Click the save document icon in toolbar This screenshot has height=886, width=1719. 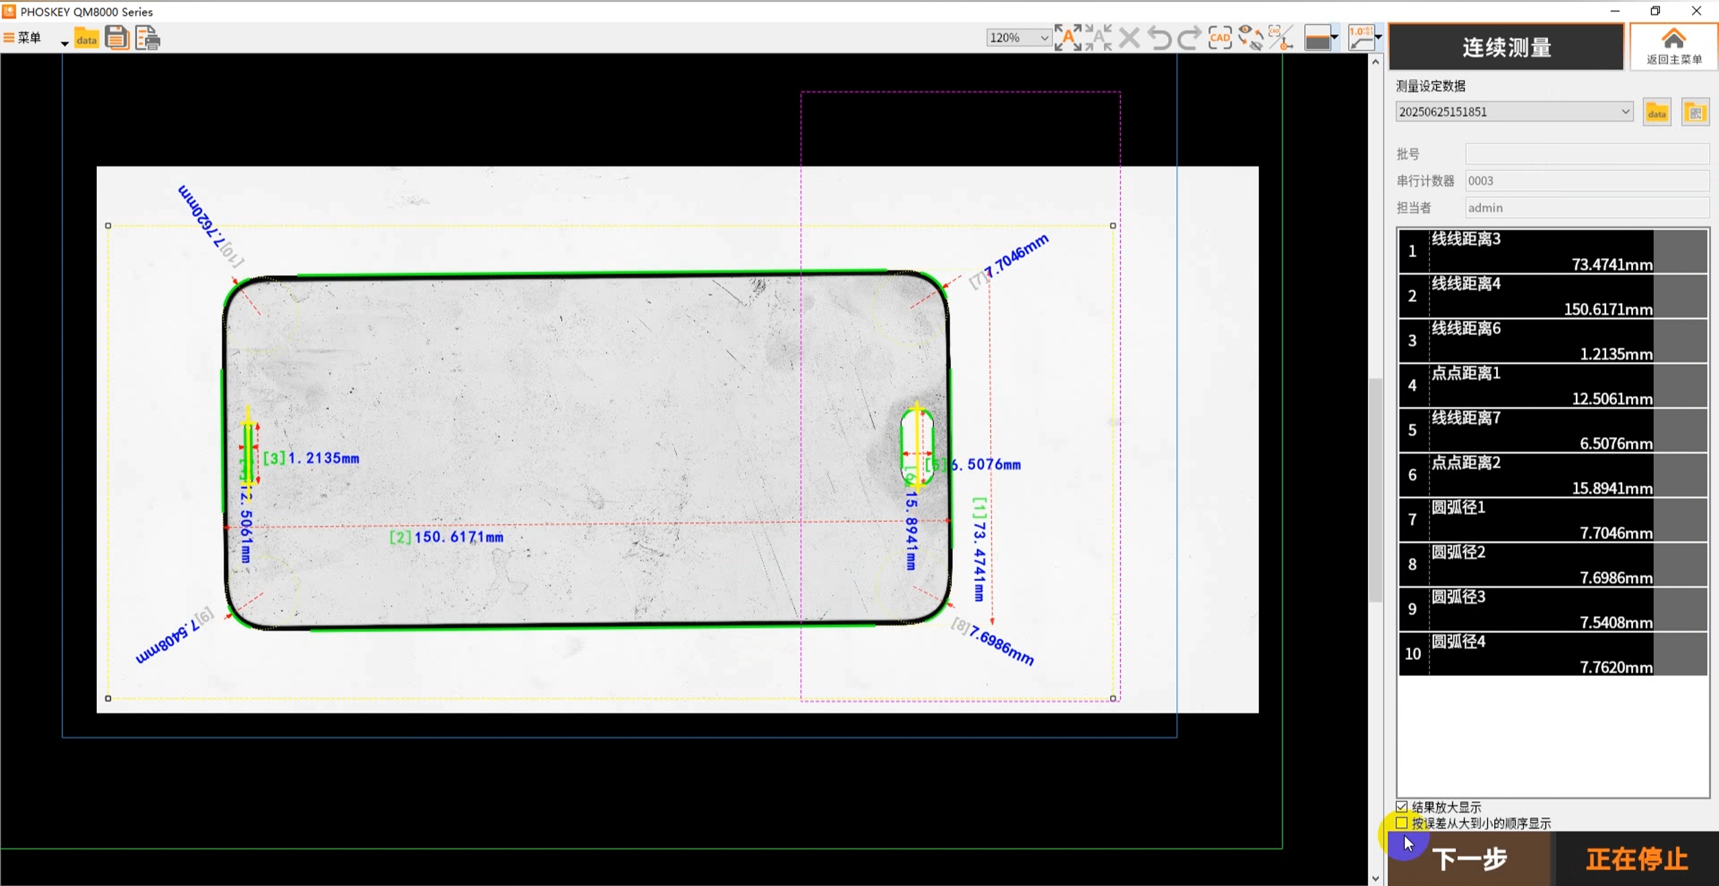(117, 38)
